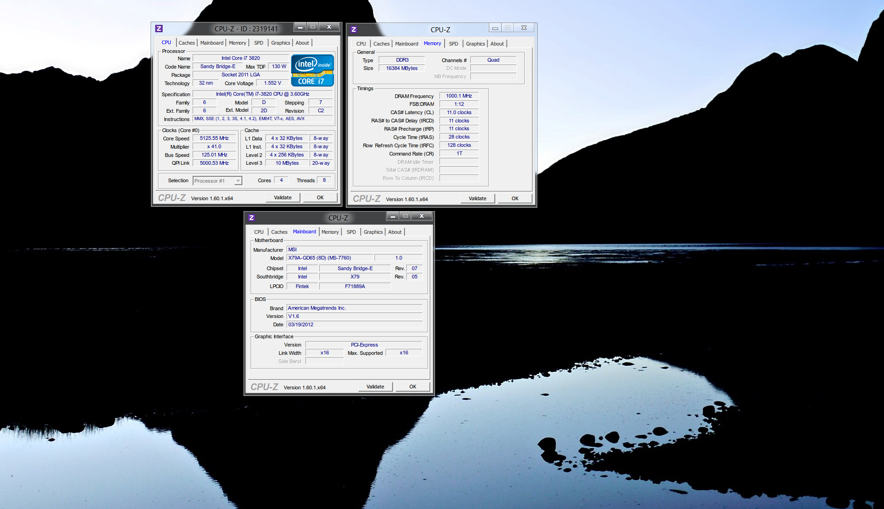
Task: Close the CPU-Z Memory window
Action: pos(524,28)
